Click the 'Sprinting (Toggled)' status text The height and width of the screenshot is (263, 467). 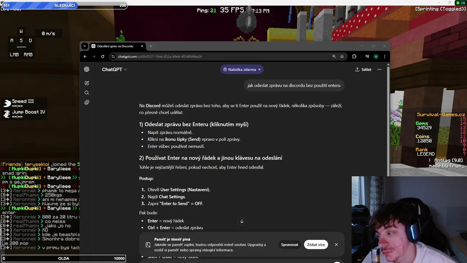click(440, 9)
